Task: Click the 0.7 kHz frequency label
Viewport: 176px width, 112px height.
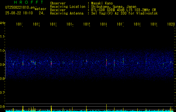Action: pyautogui.click(x=2, y=93)
